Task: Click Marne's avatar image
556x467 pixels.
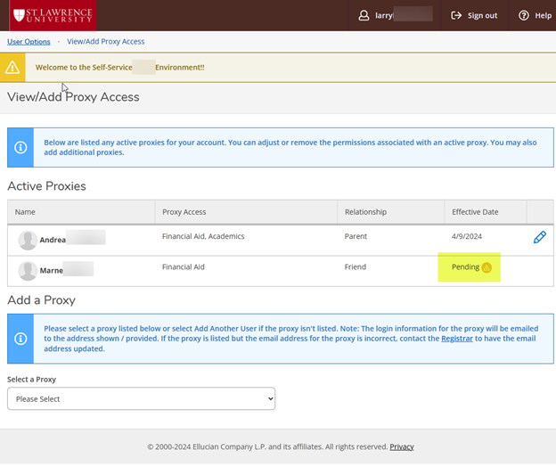Action: pos(28,271)
